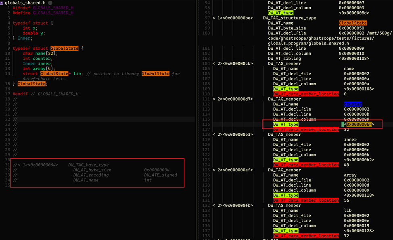Click the DW_ATE_signed encoding value in comment
The image size is (393, 240).
160,175
